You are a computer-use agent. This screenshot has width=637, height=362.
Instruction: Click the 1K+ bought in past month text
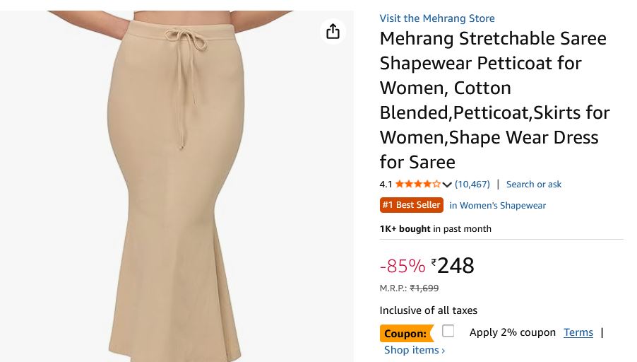(435, 229)
